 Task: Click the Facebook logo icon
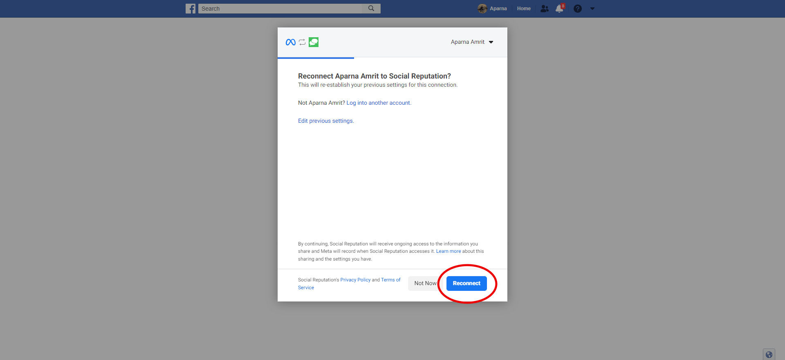(x=191, y=9)
